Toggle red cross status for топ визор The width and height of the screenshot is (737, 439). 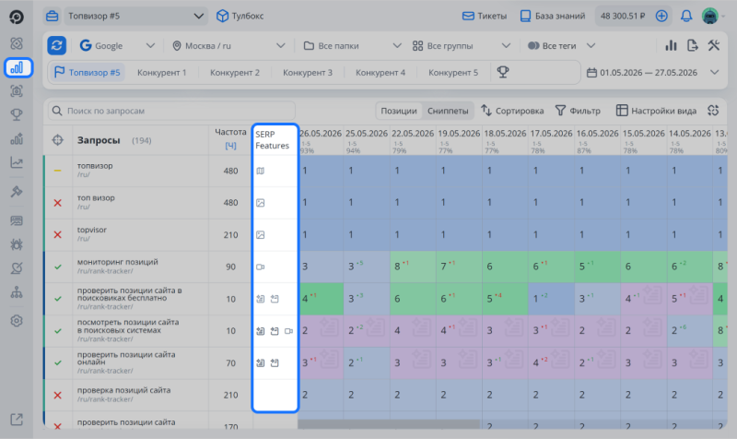(58, 203)
